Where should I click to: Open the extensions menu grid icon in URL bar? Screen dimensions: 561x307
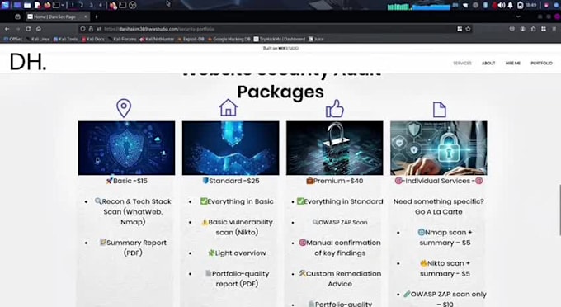click(460, 29)
